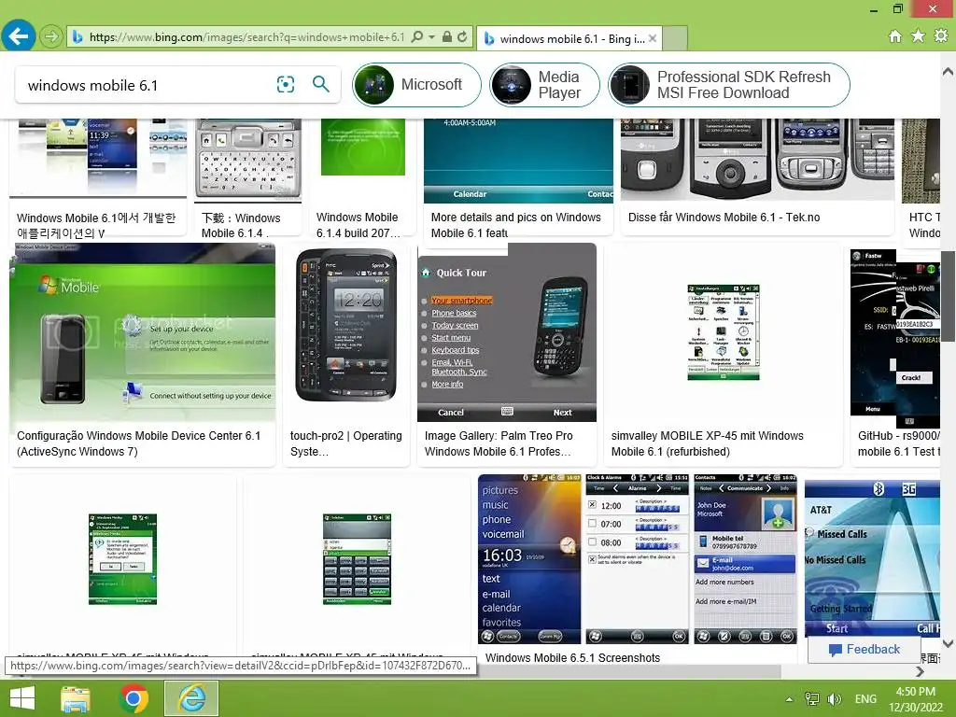The height and width of the screenshot is (717, 956).
Task: Open the four HTC phones thumbnail
Action: 757,160
